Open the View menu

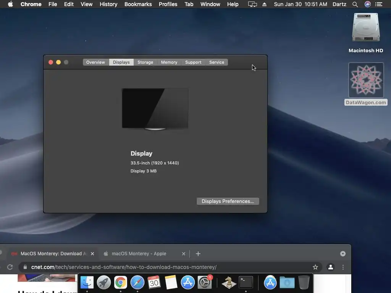coord(87,4)
